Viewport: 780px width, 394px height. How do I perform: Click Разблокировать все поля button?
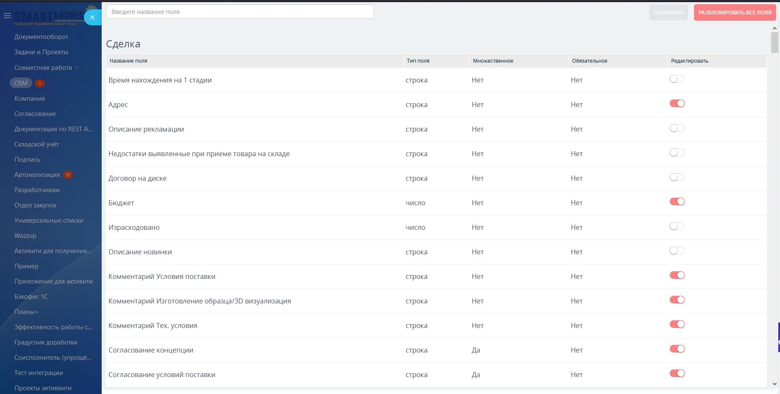[x=735, y=13]
